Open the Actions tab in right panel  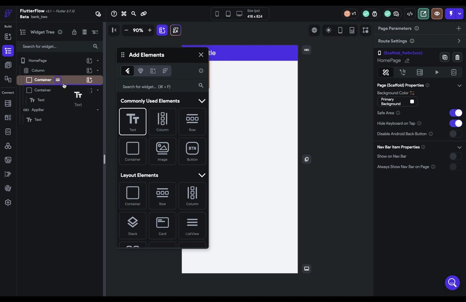point(402,72)
